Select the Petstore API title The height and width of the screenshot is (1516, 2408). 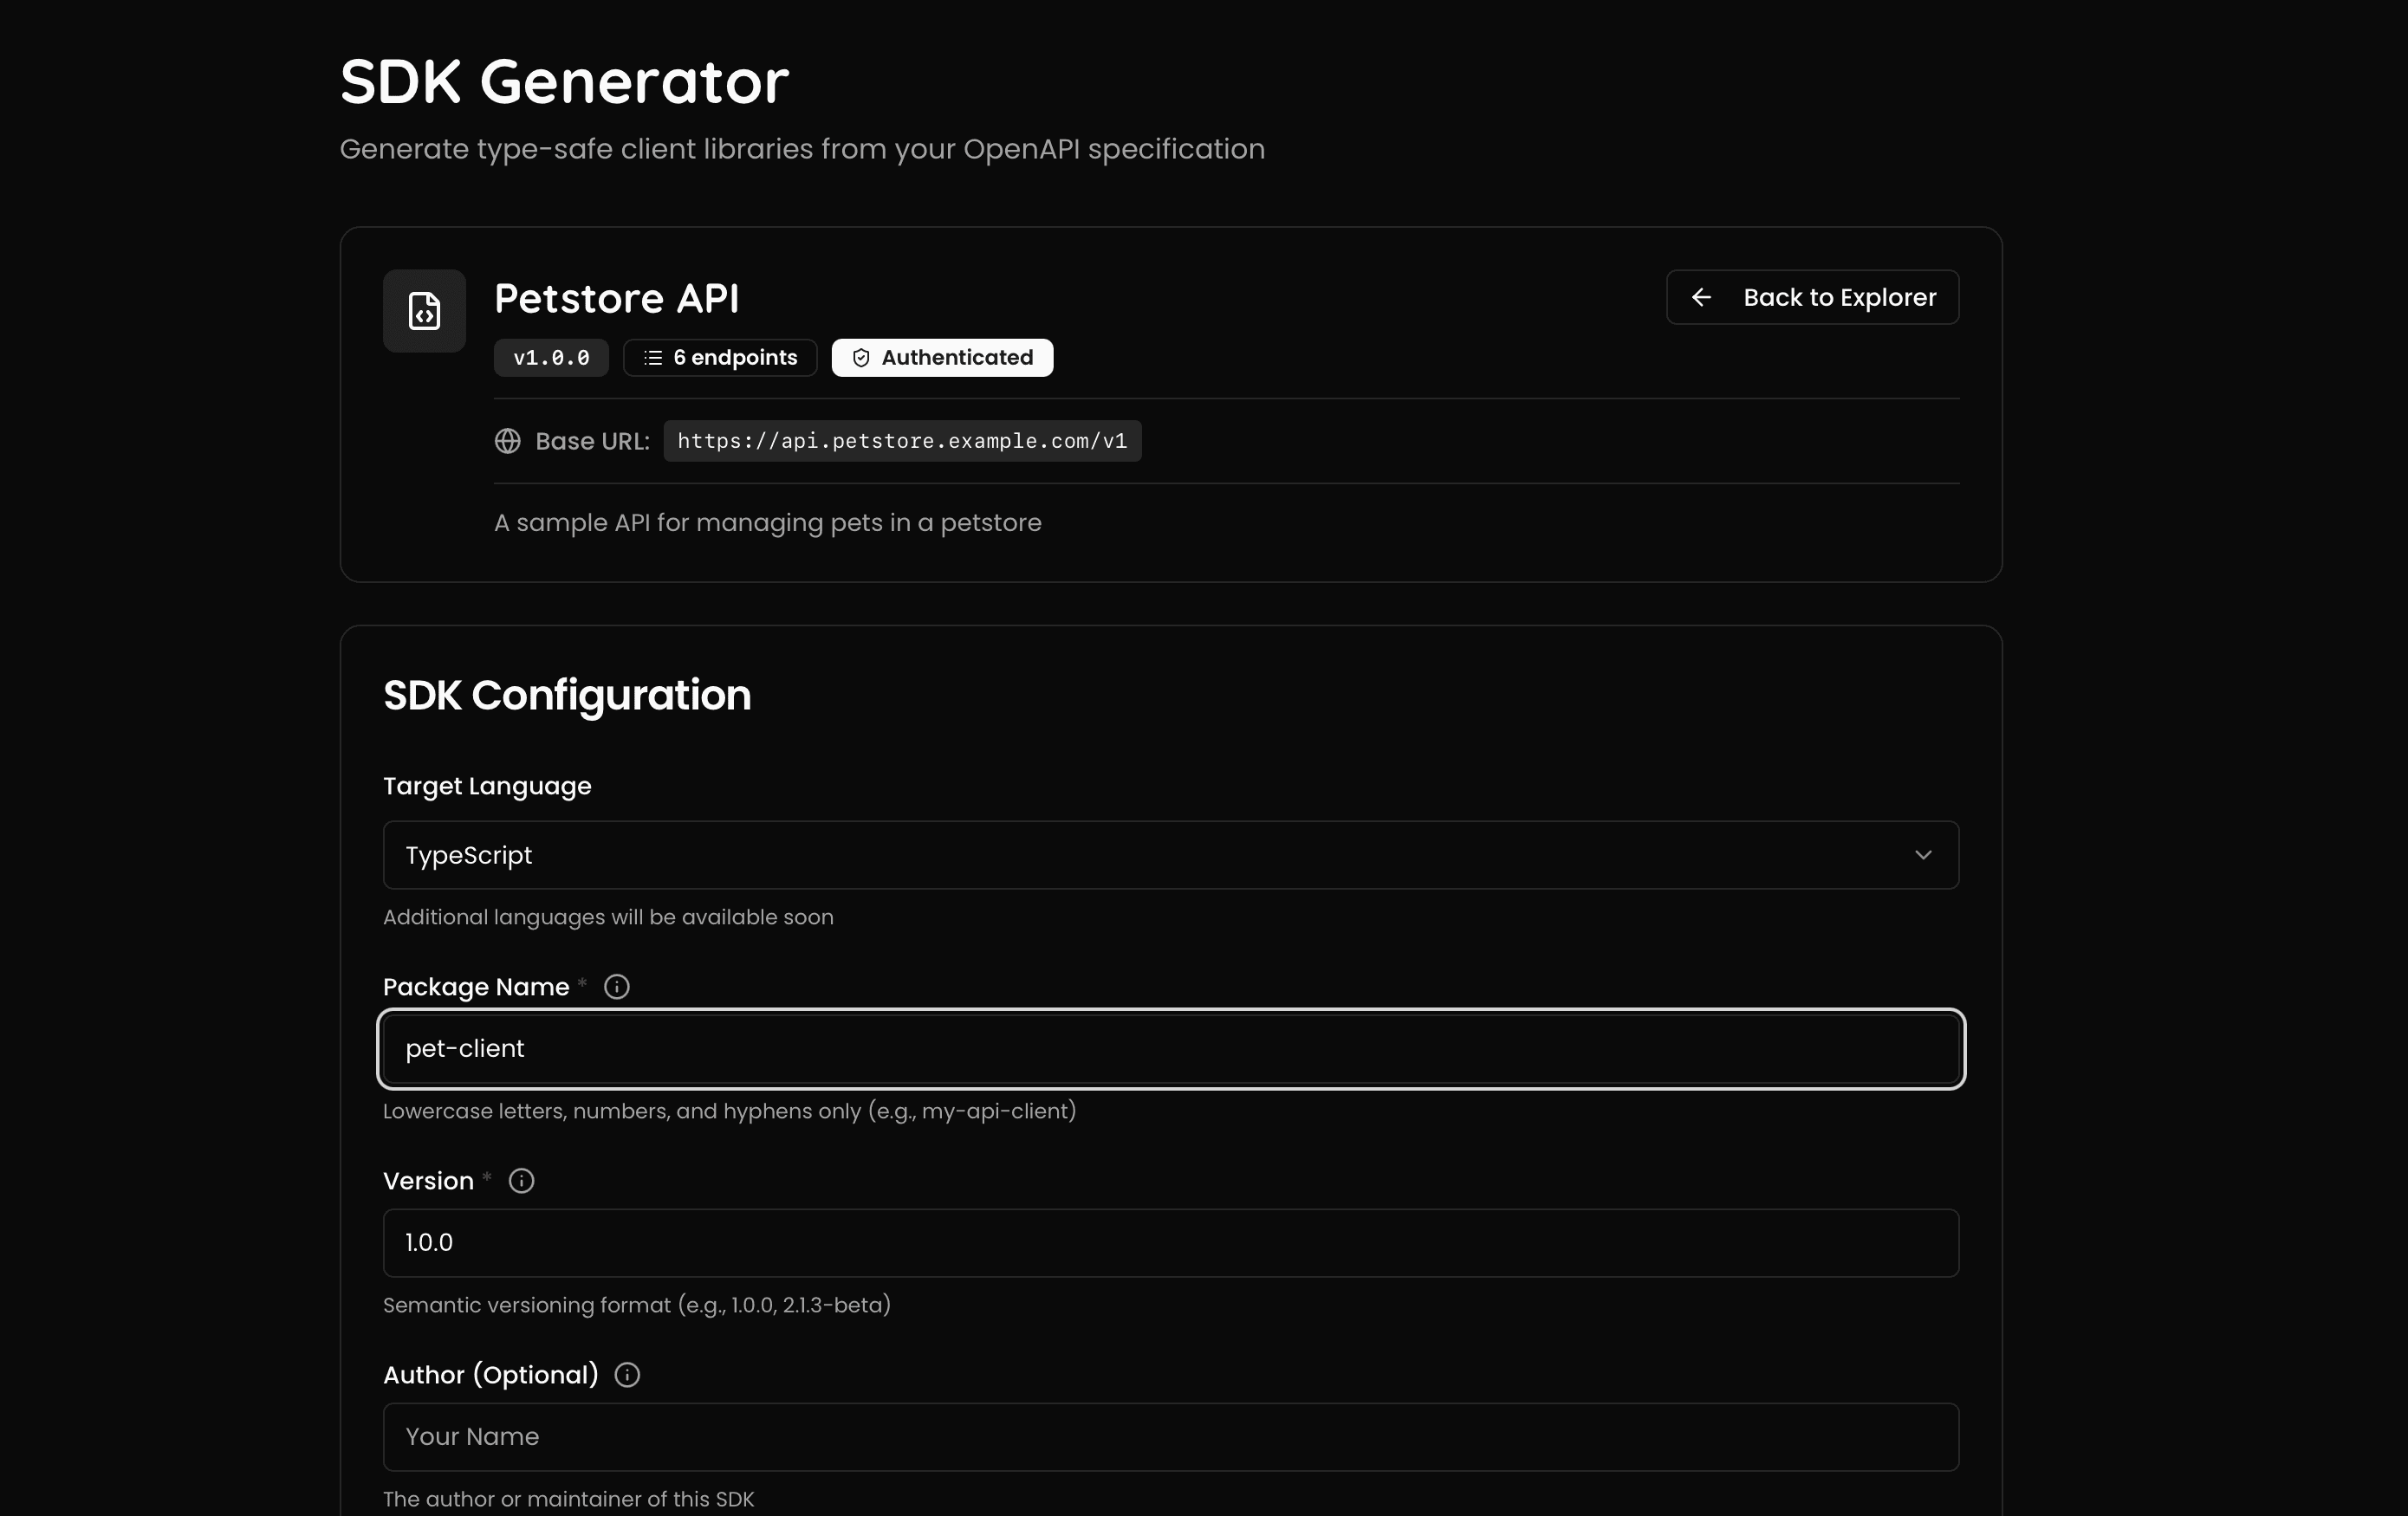[616, 297]
